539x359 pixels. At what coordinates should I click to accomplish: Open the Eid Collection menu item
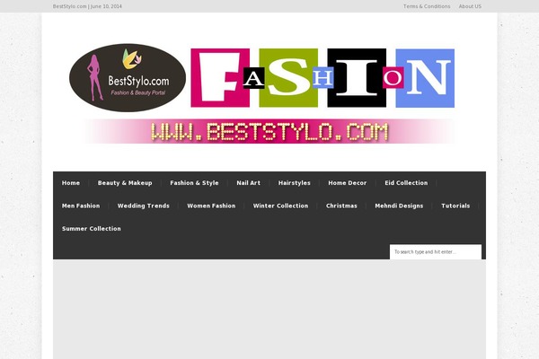[406, 183]
